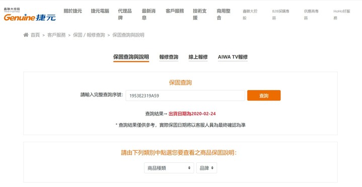Click the 請由下列類別中點選 heading
362x187 pixels.
[x=179, y=153]
